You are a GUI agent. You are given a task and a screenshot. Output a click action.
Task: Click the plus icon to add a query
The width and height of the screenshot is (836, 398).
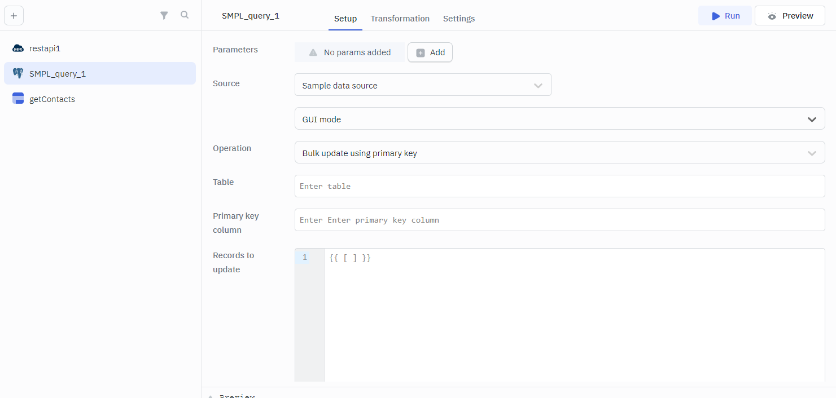(x=14, y=16)
